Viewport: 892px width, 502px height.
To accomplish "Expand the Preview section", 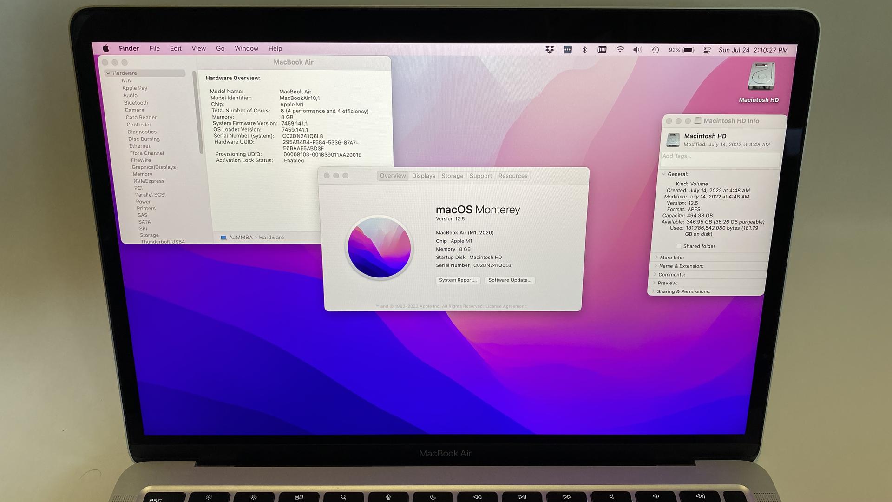I will point(654,283).
